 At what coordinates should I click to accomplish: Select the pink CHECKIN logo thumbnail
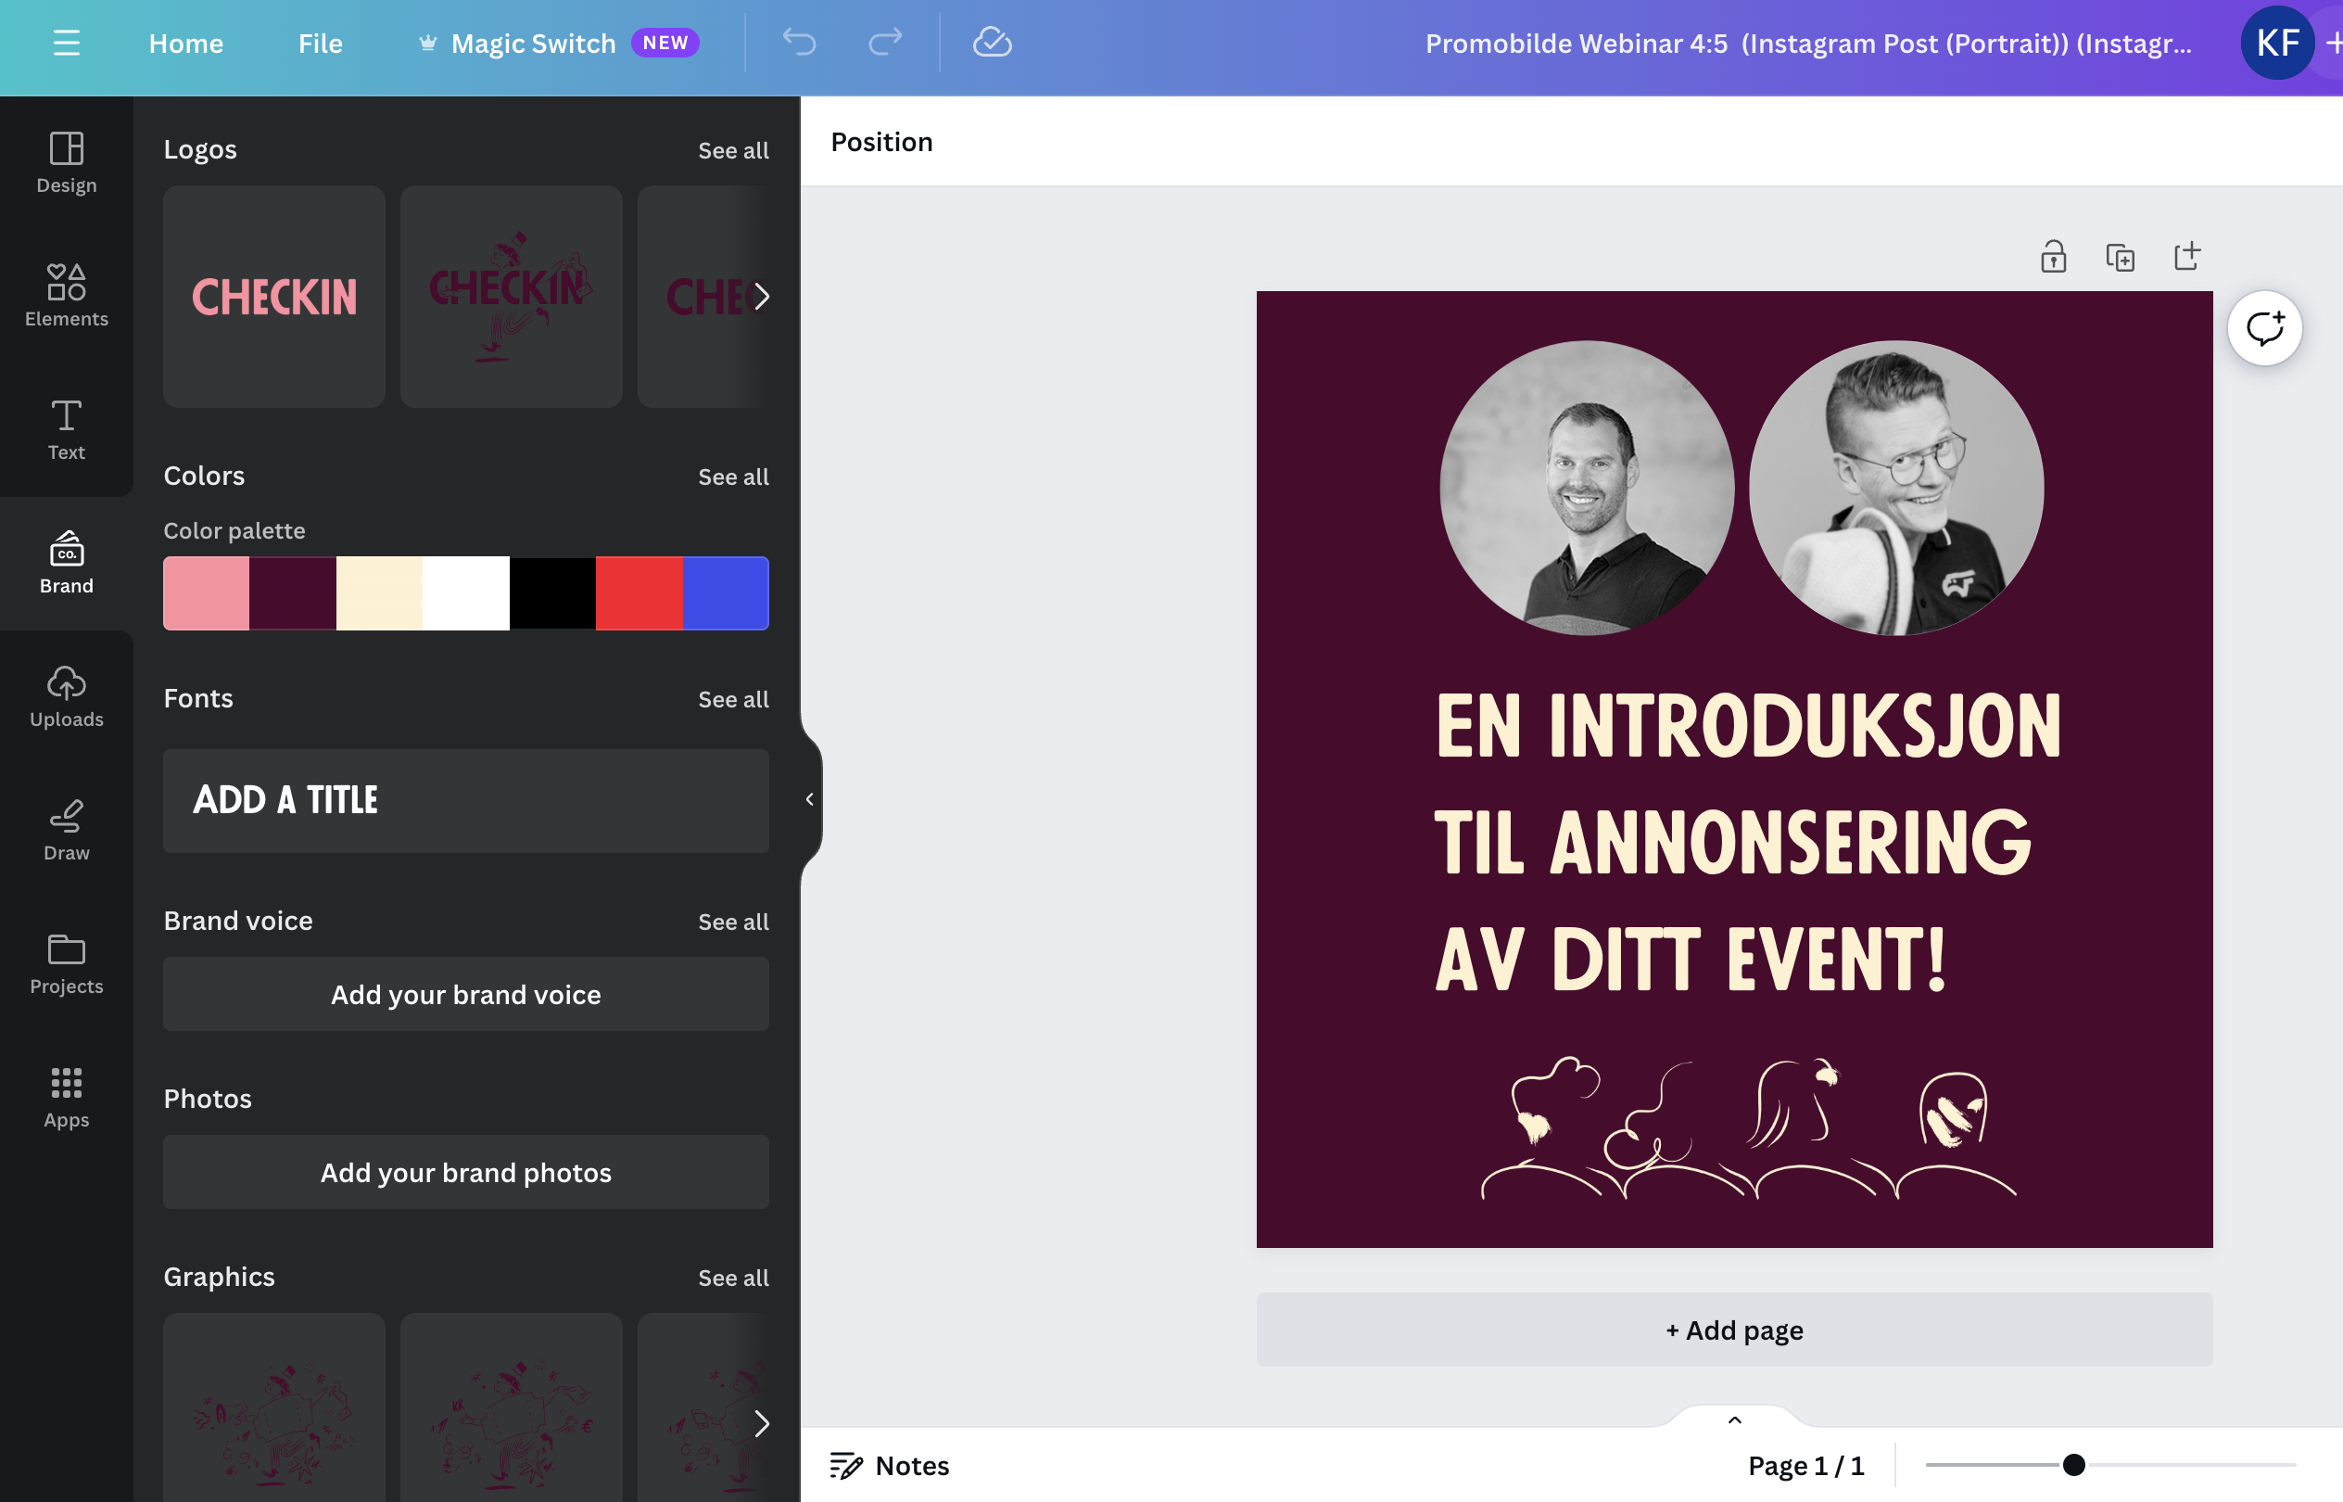[274, 297]
